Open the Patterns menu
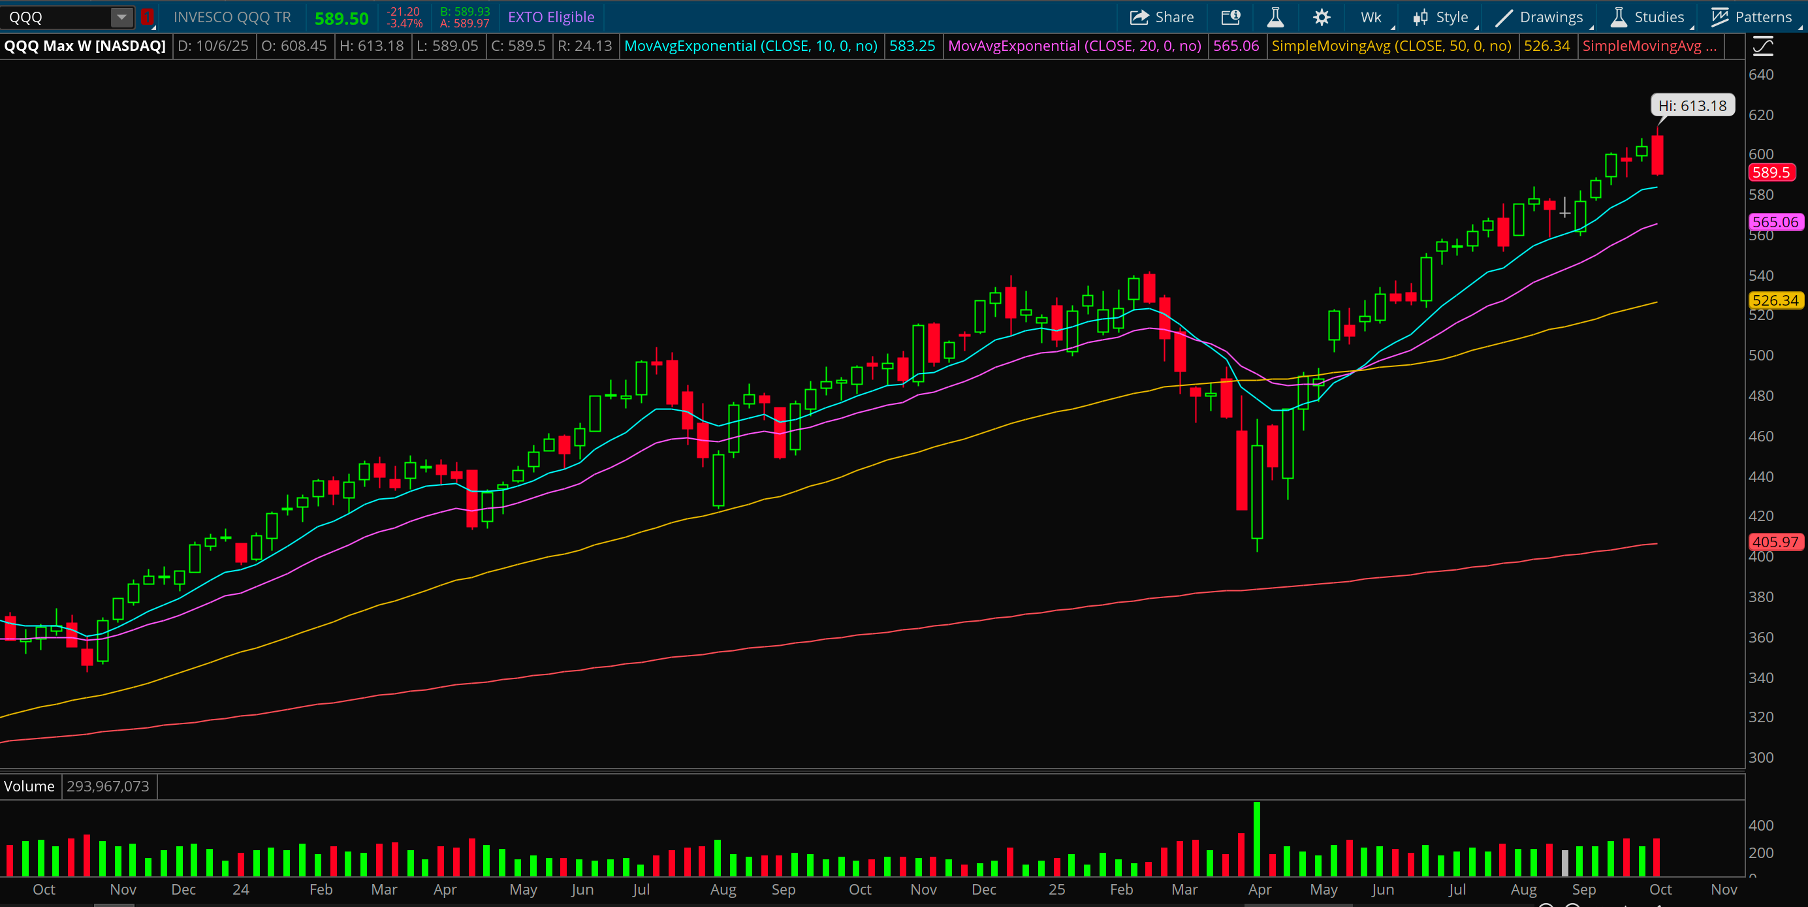Image resolution: width=1808 pixels, height=907 pixels. 1751,17
